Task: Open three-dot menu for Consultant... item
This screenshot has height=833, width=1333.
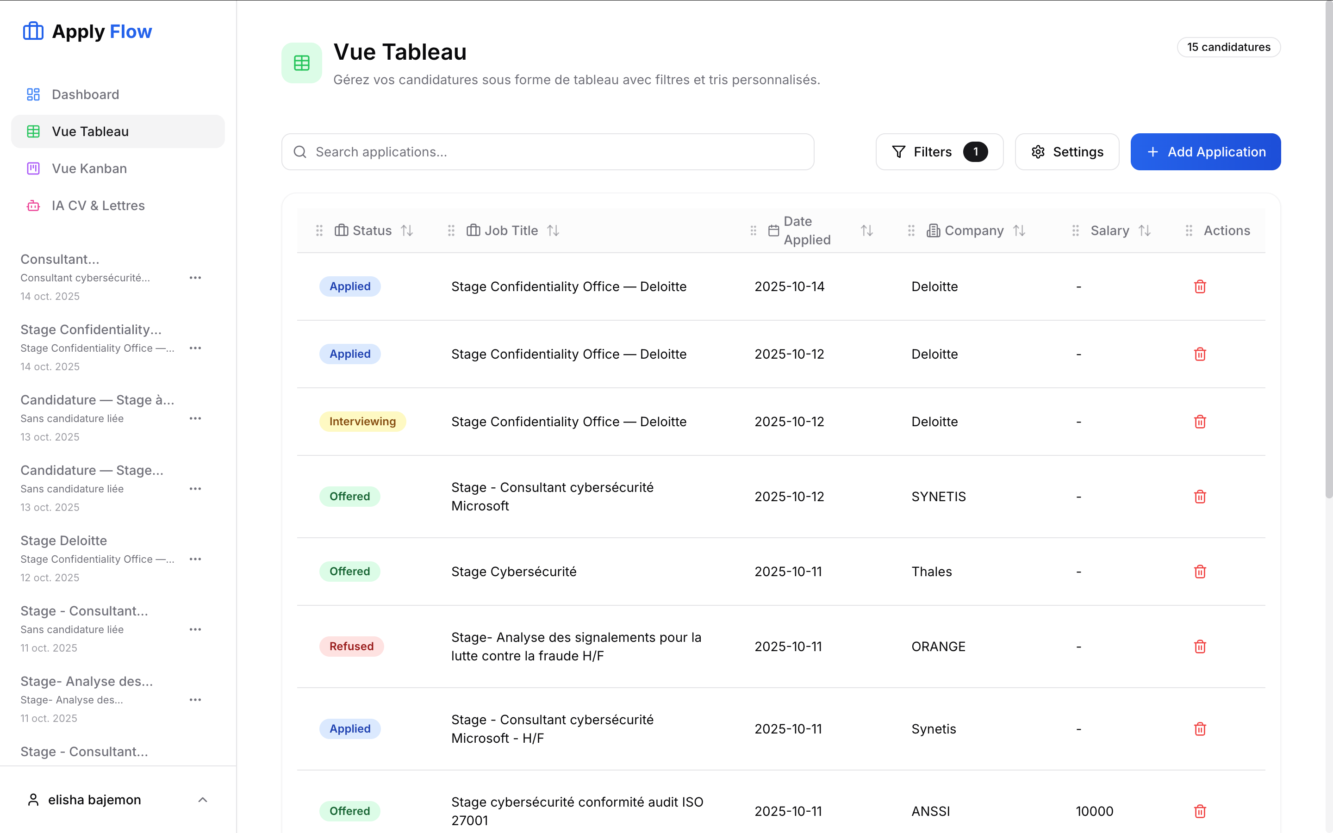Action: click(195, 278)
